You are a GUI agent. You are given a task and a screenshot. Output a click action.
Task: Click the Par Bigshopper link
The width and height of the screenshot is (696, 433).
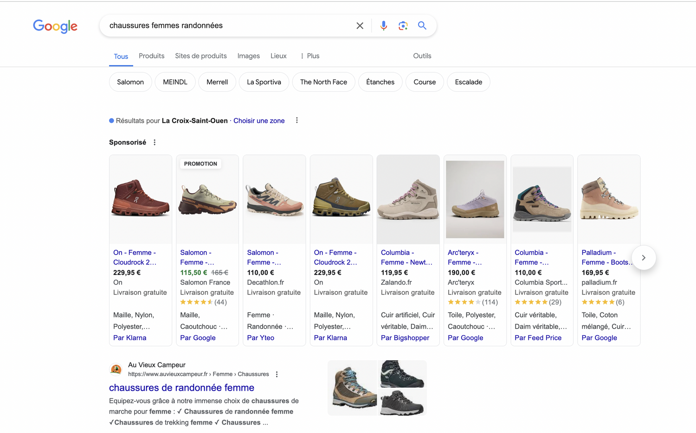(x=405, y=337)
